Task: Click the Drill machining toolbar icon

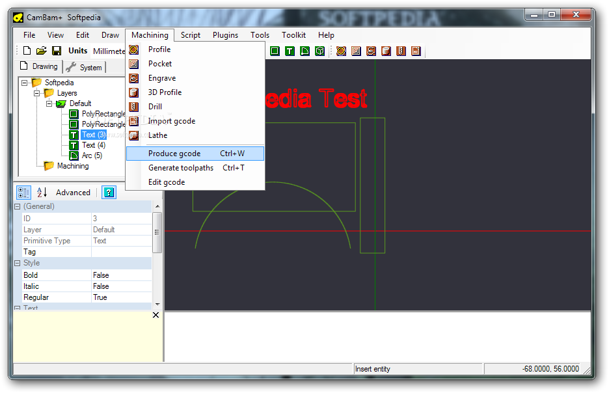Action: pos(401,51)
